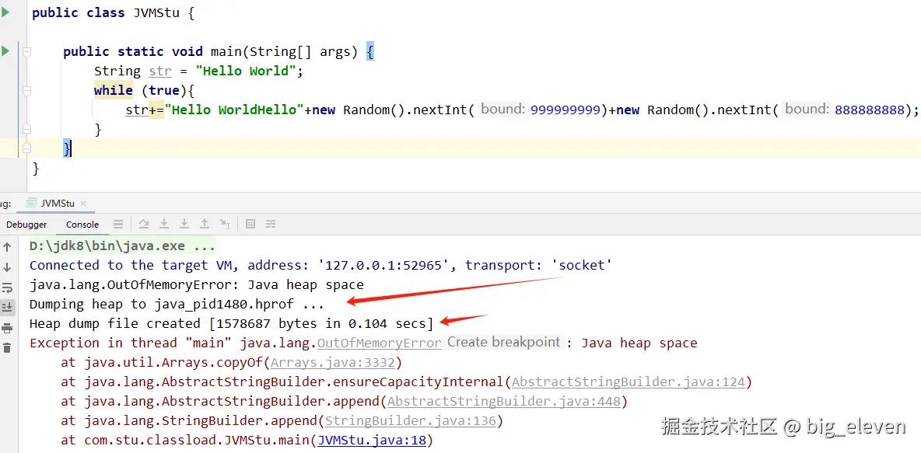Click the fold end marker below the while loop's closing brace
The height and width of the screenshot is (453, 921).
[x=26, y=128]
